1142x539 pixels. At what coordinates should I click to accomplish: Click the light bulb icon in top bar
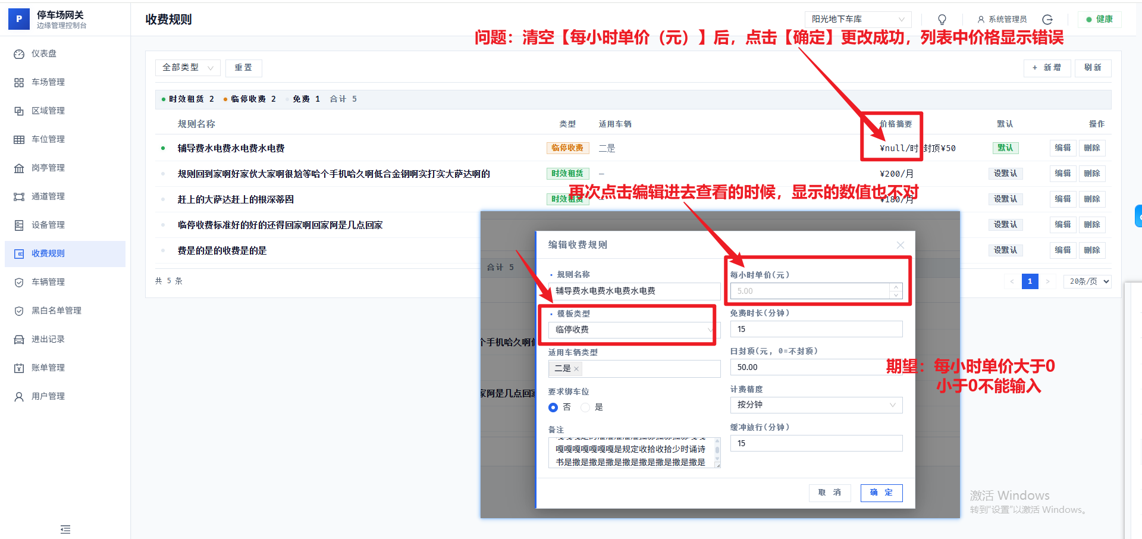click(942, 19)
